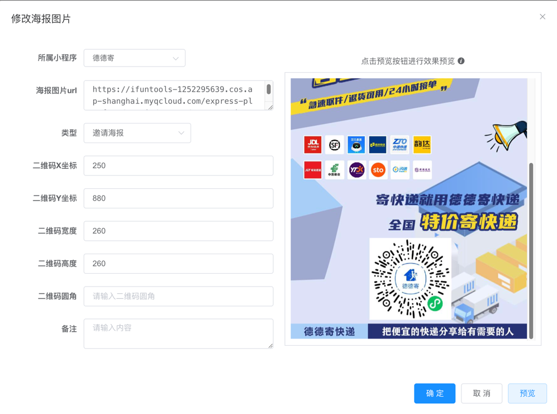Viewport: 557px width, 414px height.
Task: Click the chevron in the 德德寄 select box
Action: point(175,58)
